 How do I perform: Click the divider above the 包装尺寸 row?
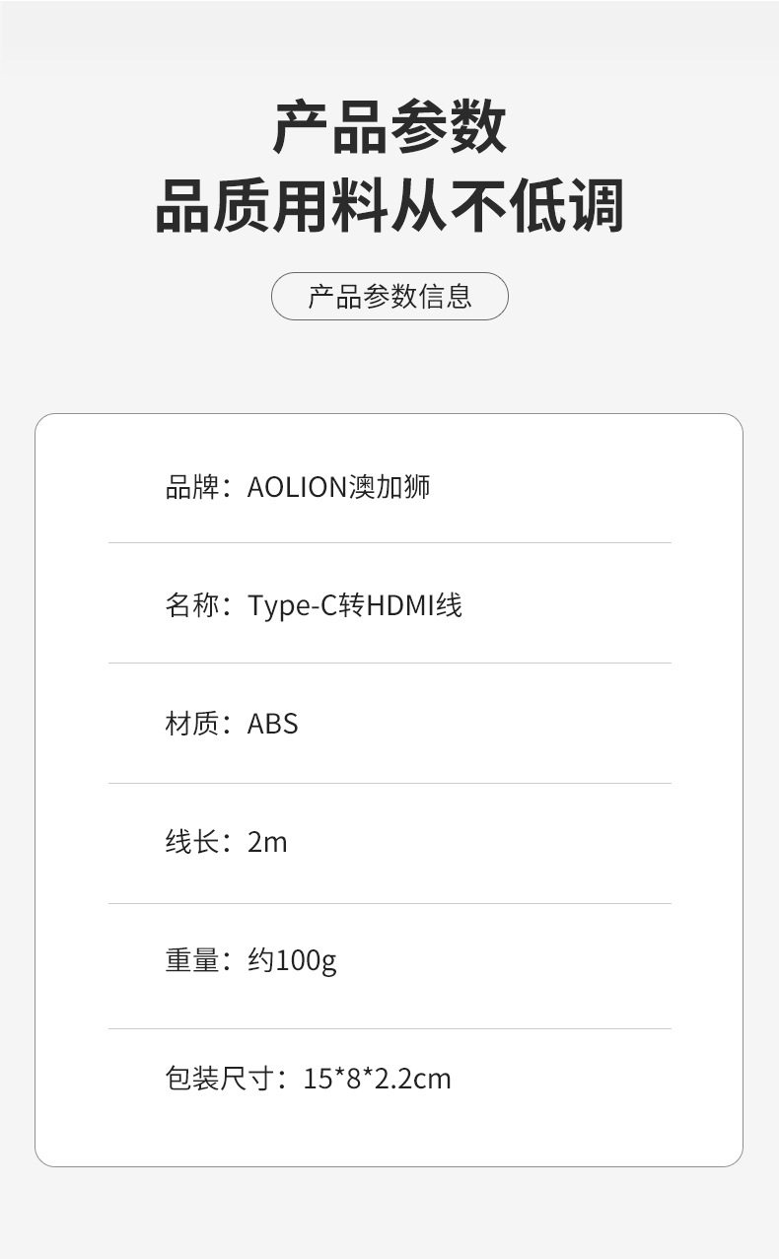click(x=389, y=1028)
